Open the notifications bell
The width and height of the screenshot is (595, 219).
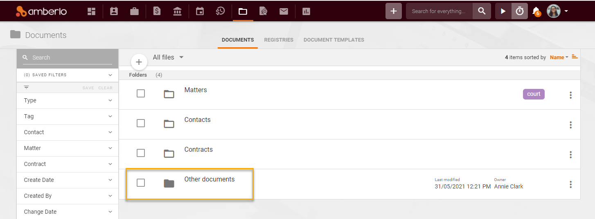coord(536,11)
